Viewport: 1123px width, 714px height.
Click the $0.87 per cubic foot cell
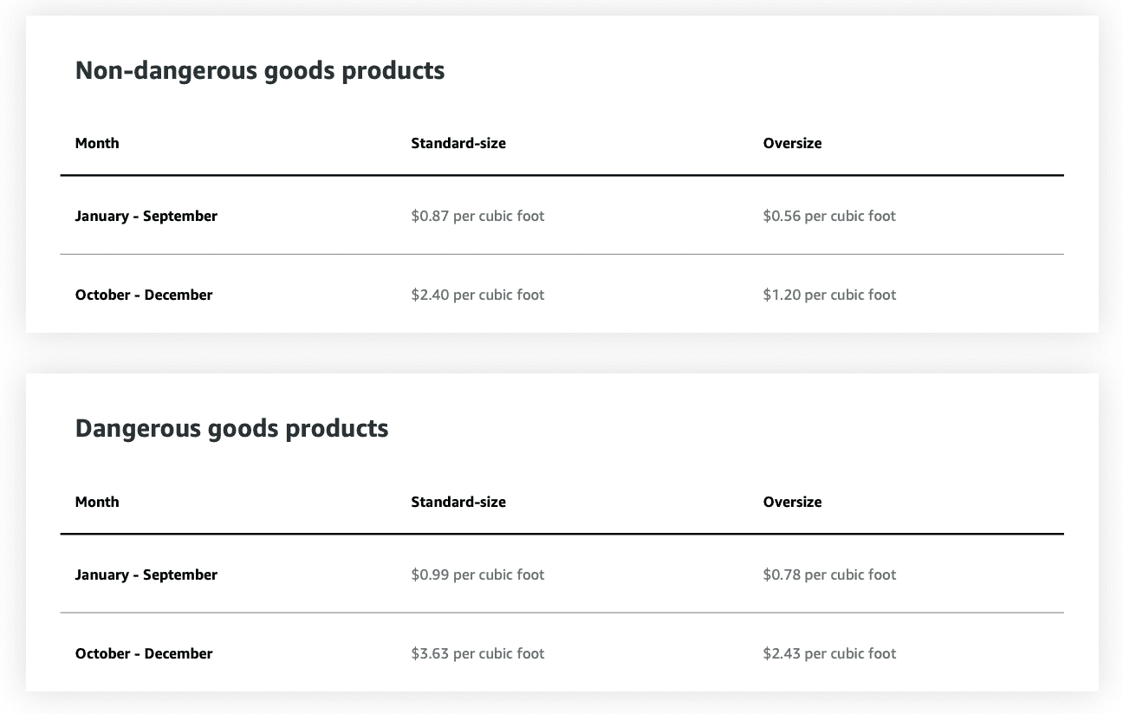click(x=477, y=216)
